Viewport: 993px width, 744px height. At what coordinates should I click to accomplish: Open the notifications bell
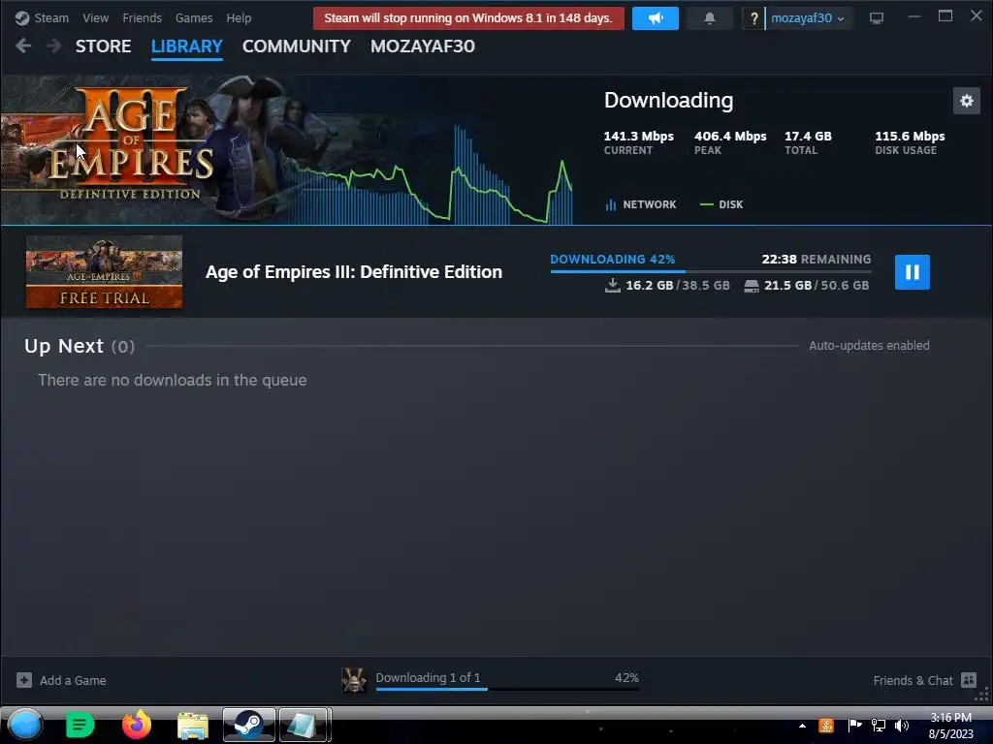click(709, 18)
